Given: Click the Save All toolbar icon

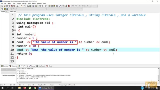Looking at the screenshot, I should (x=9, y=6).
